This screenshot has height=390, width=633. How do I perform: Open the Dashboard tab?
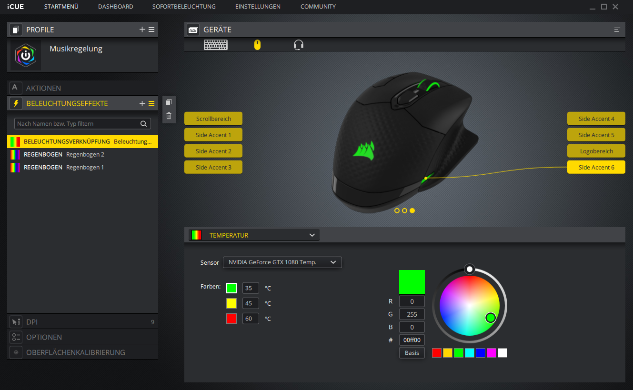116,7
